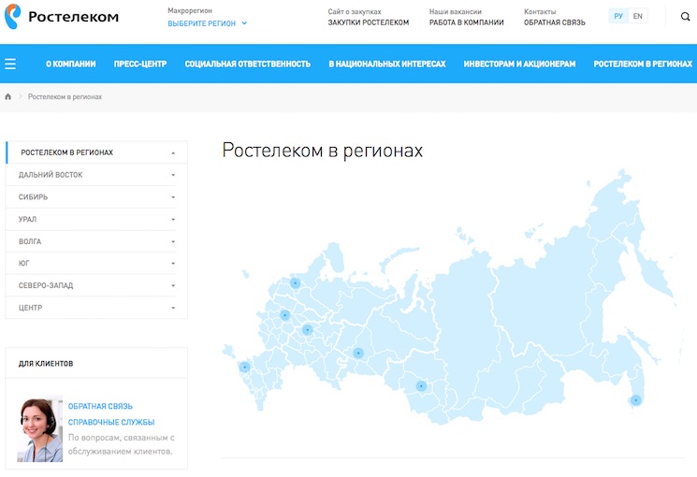Click the map marker near Yekaterinburg

pyautogui.click(x=358, y=353)
